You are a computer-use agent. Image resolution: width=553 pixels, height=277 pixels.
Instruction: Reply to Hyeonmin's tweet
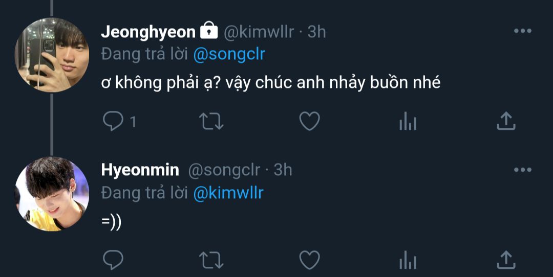(x=112, y=260)
